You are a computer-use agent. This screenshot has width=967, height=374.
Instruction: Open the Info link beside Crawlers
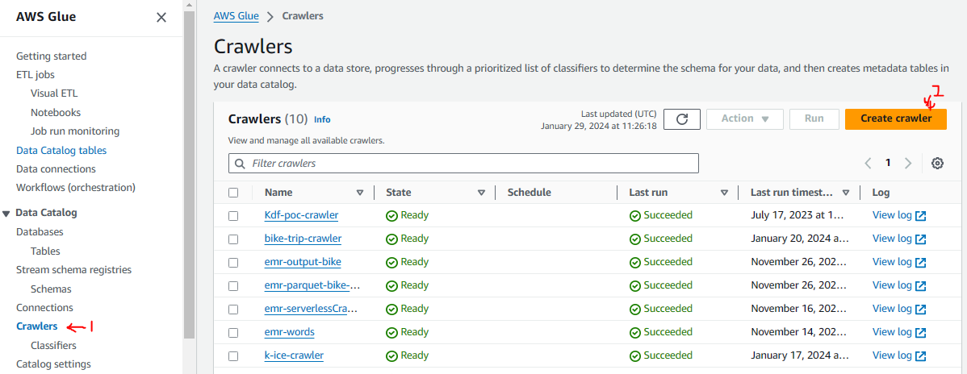[x=322, y=119]
